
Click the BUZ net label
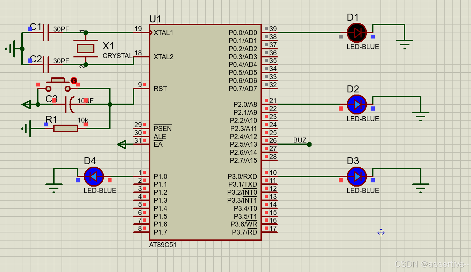[x=300, y=140]
